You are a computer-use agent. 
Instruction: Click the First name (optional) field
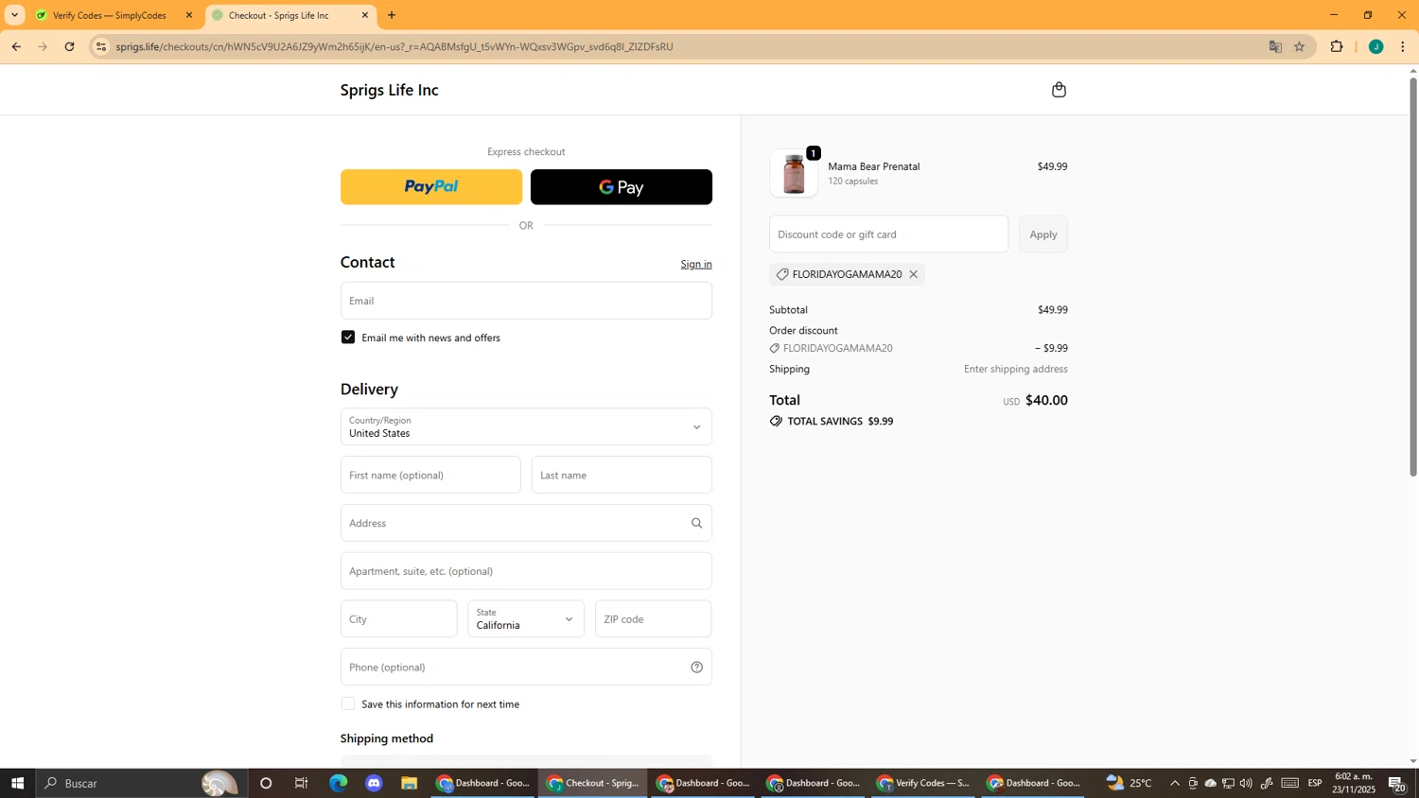[430, 475]
